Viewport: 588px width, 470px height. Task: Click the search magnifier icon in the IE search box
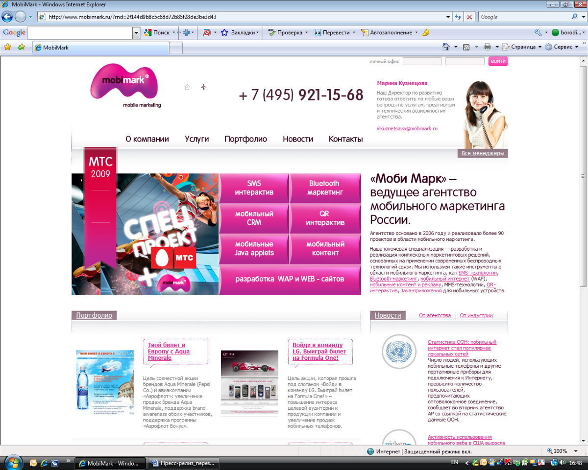point(575,17)
